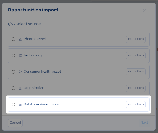Select Consumer health asset radio button

(13, 72)
